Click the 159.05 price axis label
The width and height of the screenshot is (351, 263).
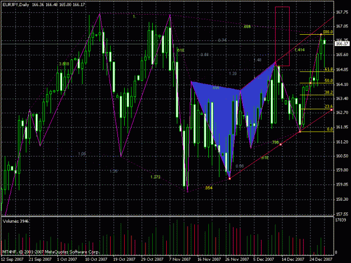click(x=342, y=184)
